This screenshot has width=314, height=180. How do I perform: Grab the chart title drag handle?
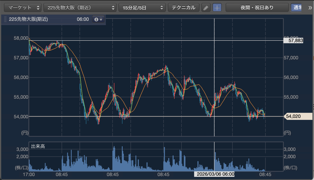point(5,19)
